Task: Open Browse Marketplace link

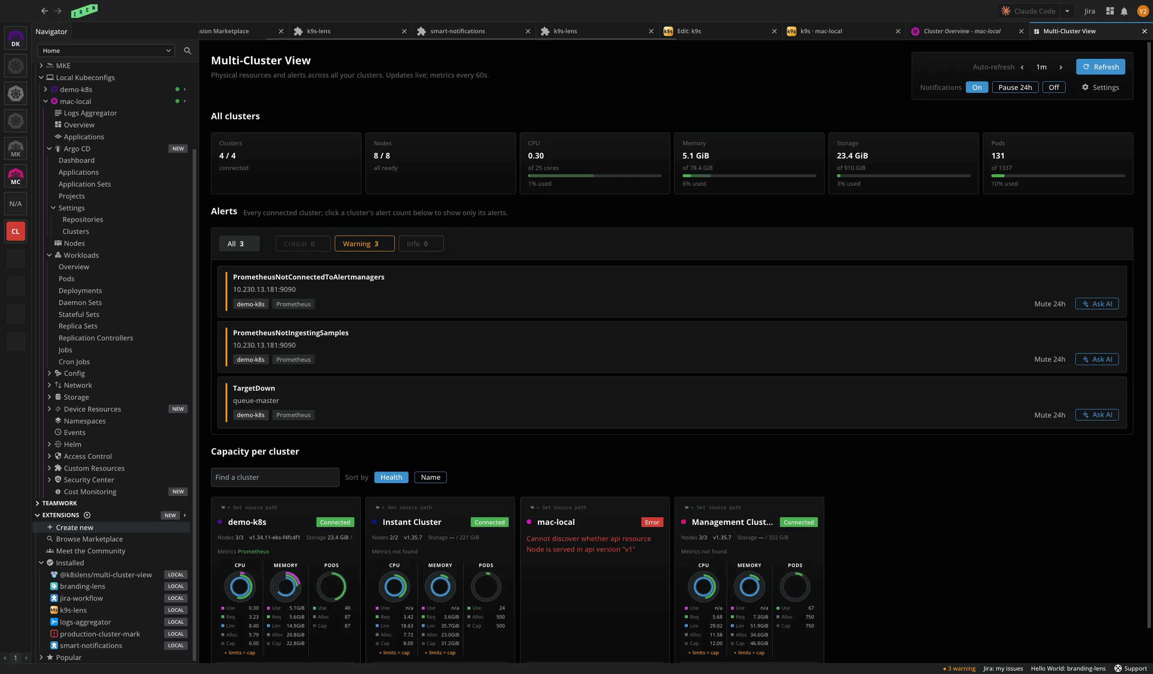Action: pos(89,539)
